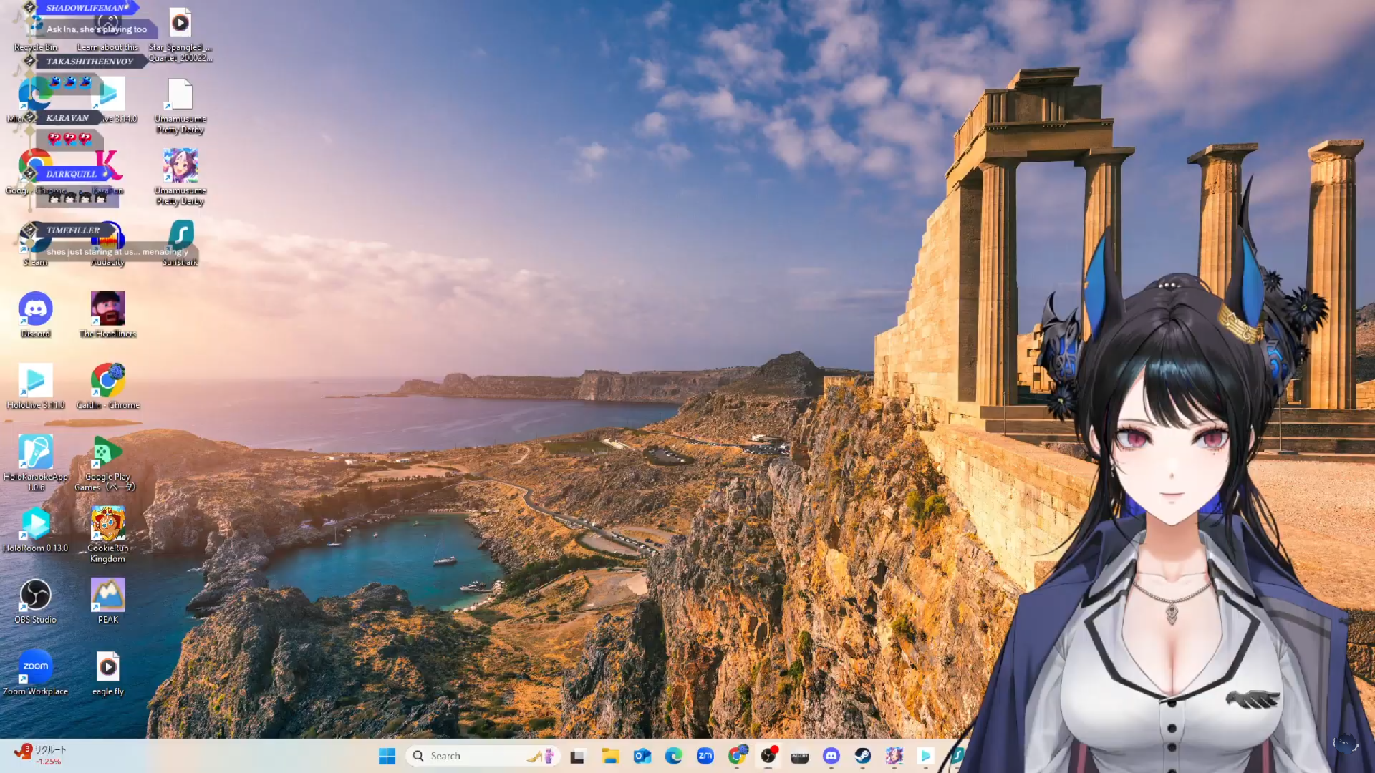
Task: Open HoloLive 3.11.0 desktop shortcut
Action: [35, 381]
